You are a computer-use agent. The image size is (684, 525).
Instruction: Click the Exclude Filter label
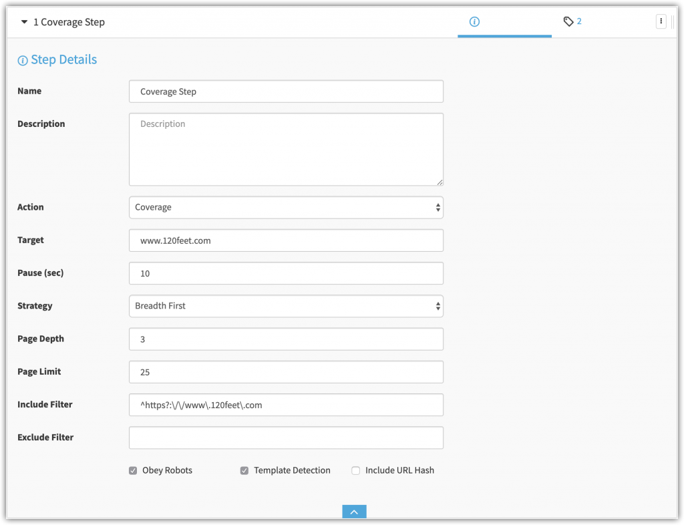tap(45, 437)
